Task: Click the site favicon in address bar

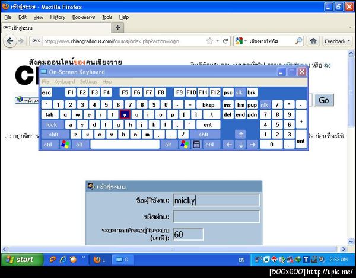Action: 36,41
